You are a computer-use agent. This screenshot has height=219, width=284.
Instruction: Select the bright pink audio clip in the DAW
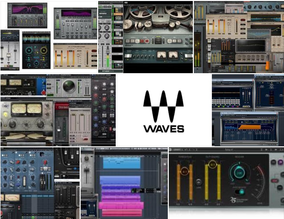point(121,205)
